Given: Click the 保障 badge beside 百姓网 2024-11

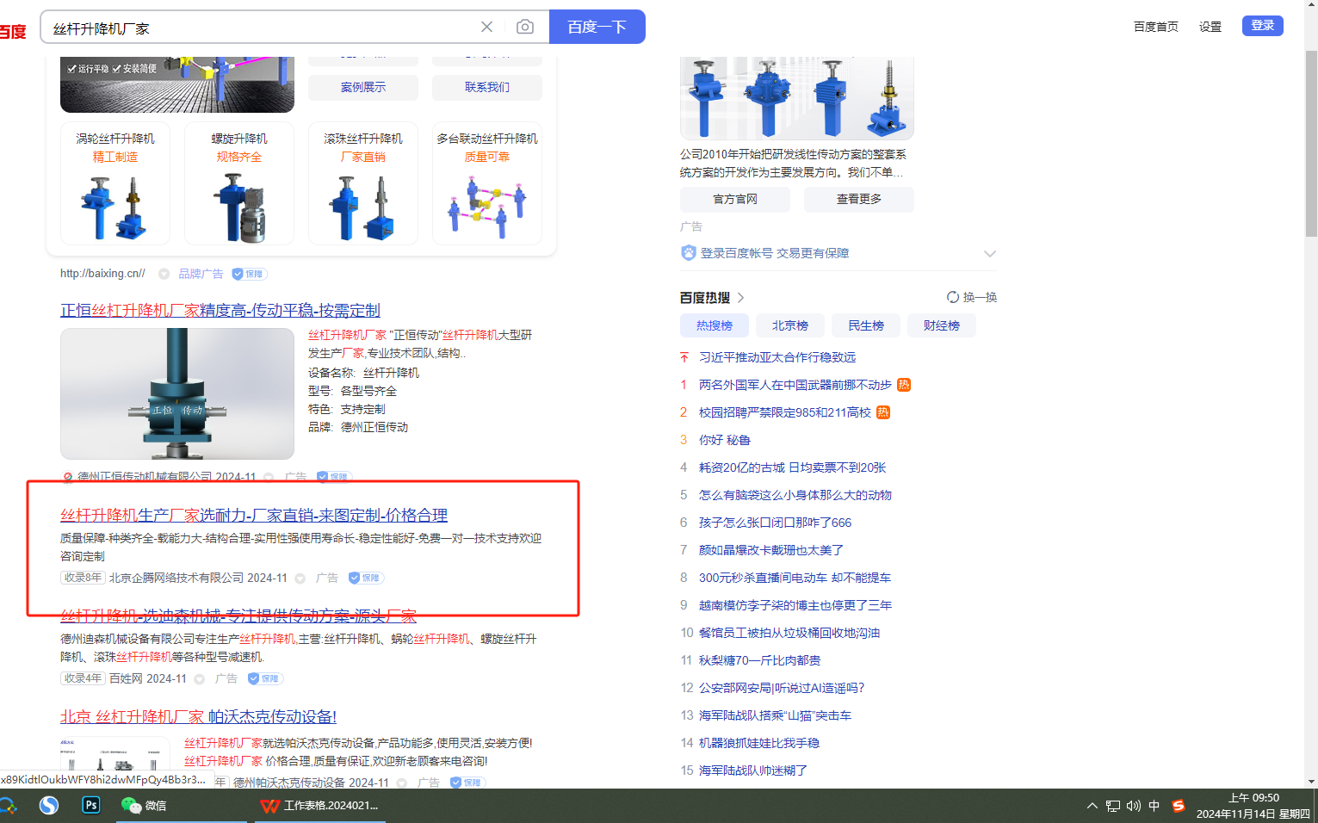Looking at the screenshot, I should [265, 678].
